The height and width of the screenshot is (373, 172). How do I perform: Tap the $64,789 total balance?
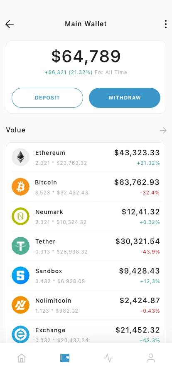(86, 57)
